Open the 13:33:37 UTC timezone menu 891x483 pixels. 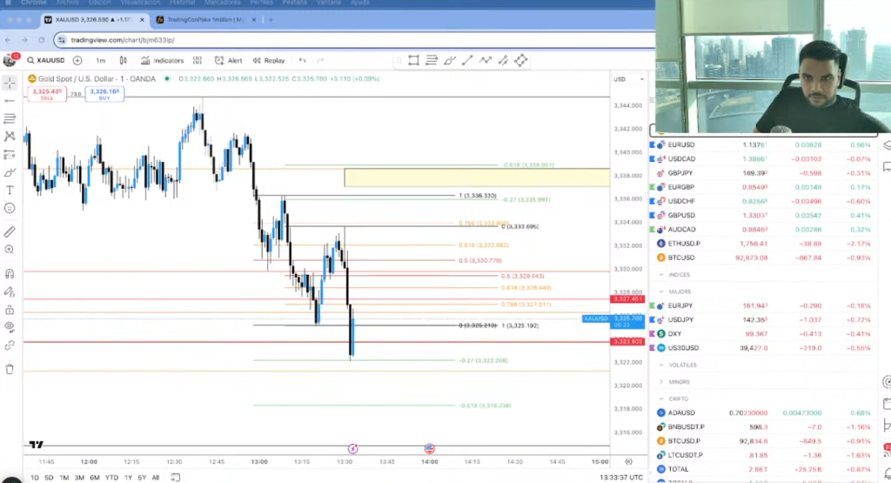coord(621,477)
